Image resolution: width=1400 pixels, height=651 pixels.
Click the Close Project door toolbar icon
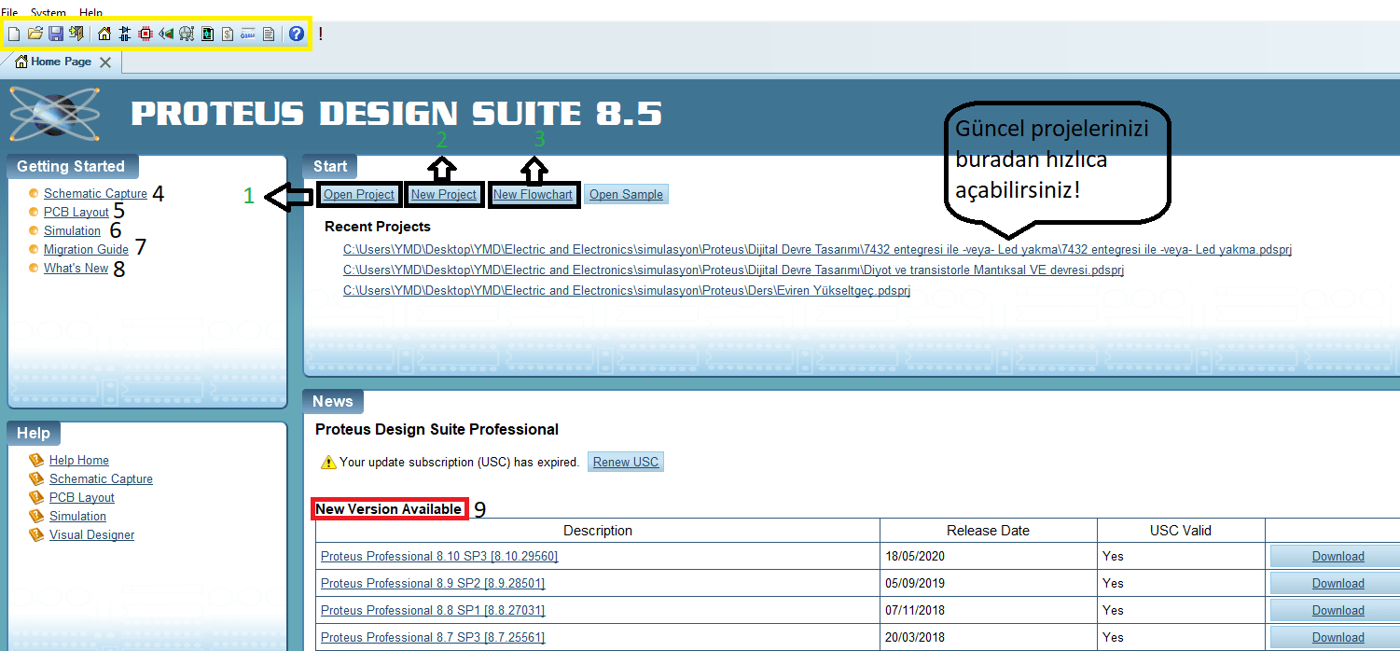click(x=76, y=35)
